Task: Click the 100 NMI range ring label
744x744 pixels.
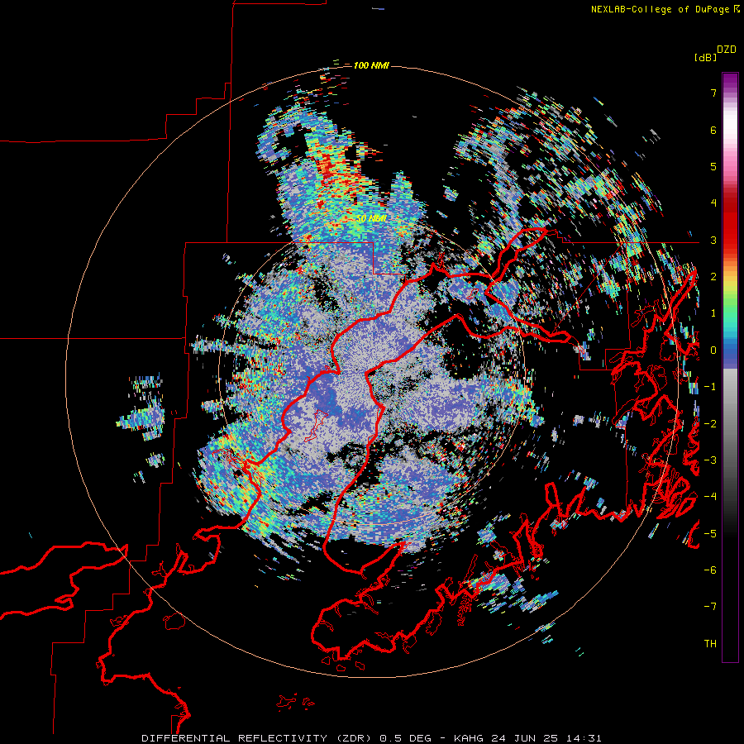Action: [x=371, y=65]
